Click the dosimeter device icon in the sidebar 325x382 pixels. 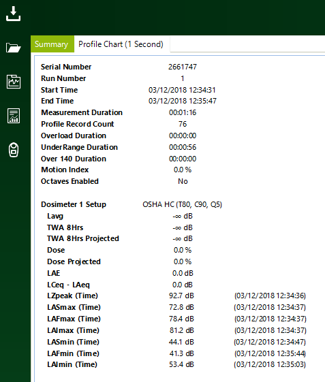[x=14, y=150]
